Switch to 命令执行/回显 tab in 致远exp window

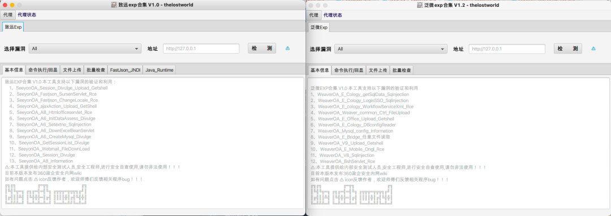(x=43, y=70)
